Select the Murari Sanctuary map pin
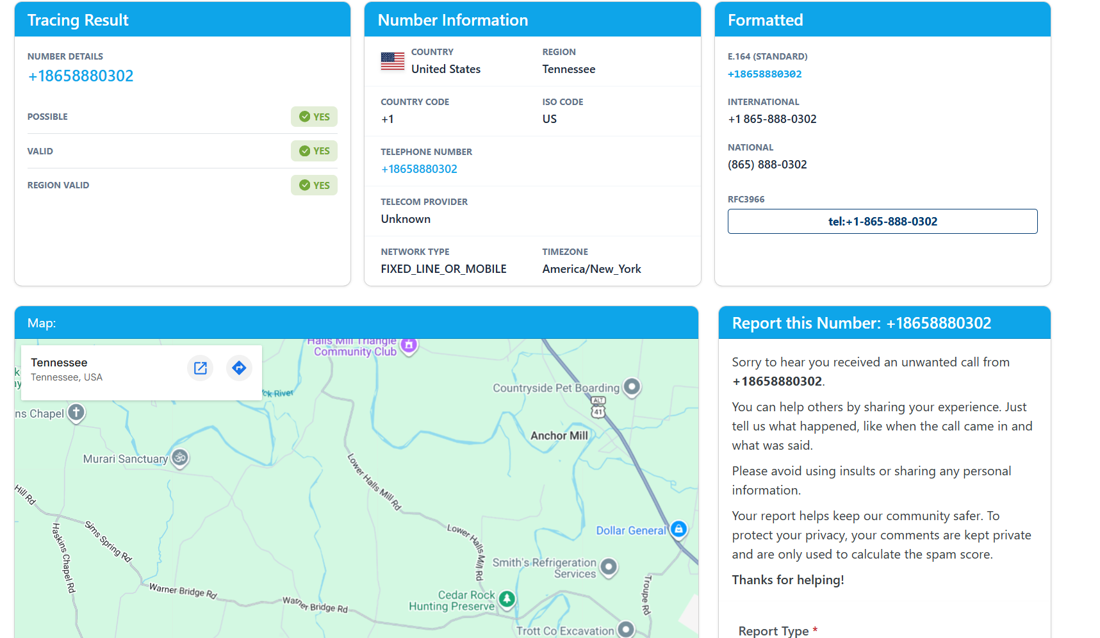Screen dimensions: 1100x638 coord(180,457)
